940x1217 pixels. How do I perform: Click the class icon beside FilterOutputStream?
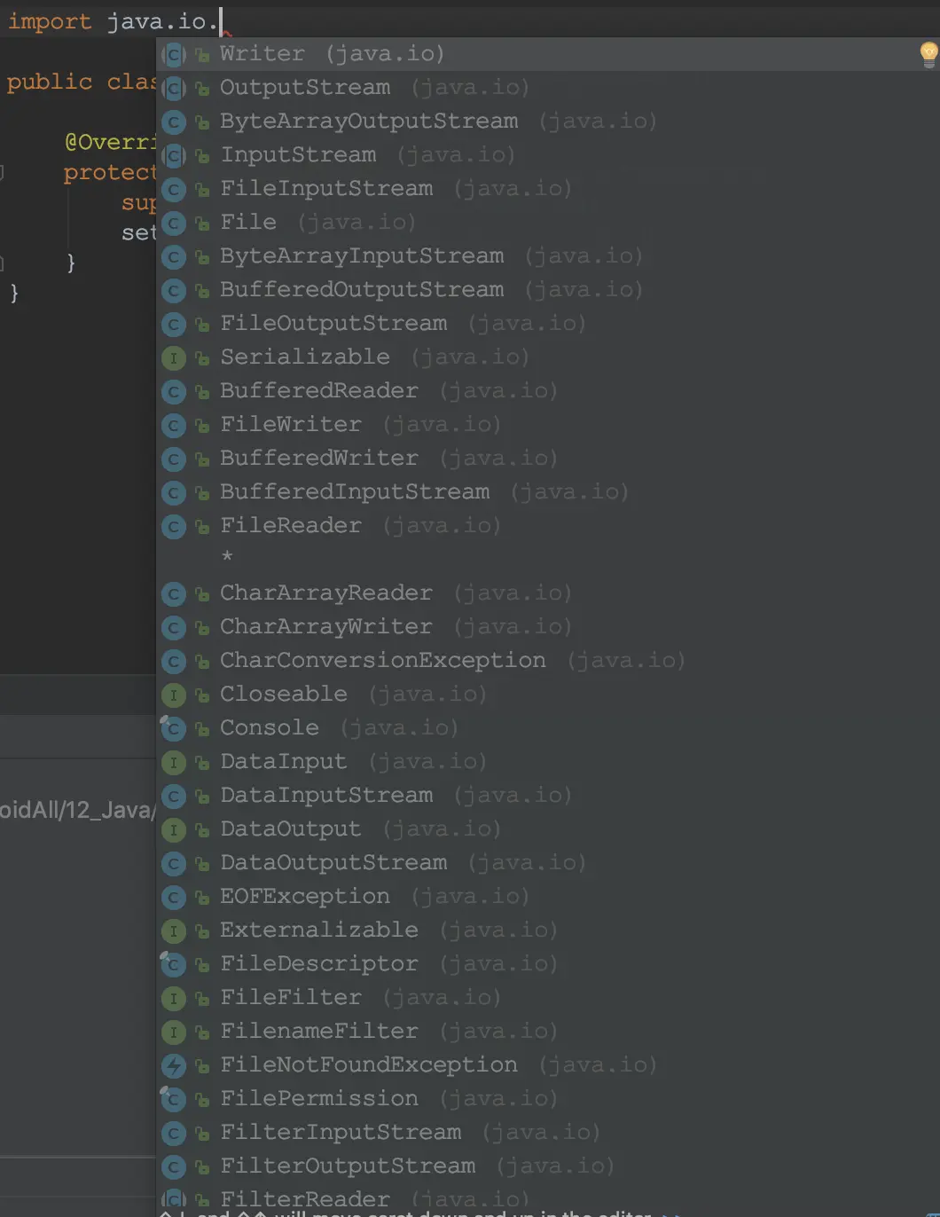click(174, 1167)
